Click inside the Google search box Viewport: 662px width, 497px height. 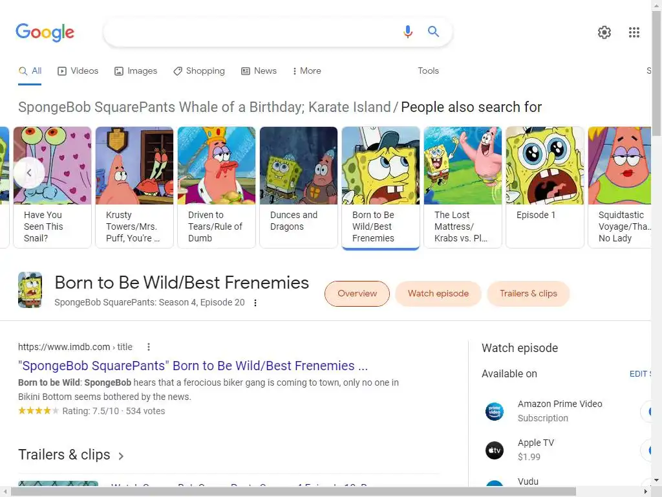[252, 32]
